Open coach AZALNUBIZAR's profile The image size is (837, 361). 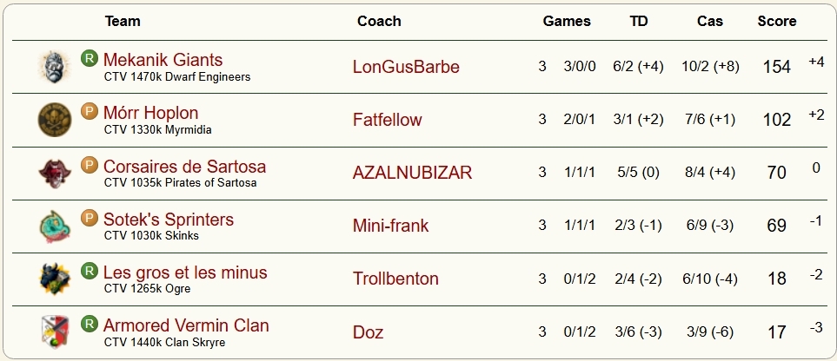(412, 173)
